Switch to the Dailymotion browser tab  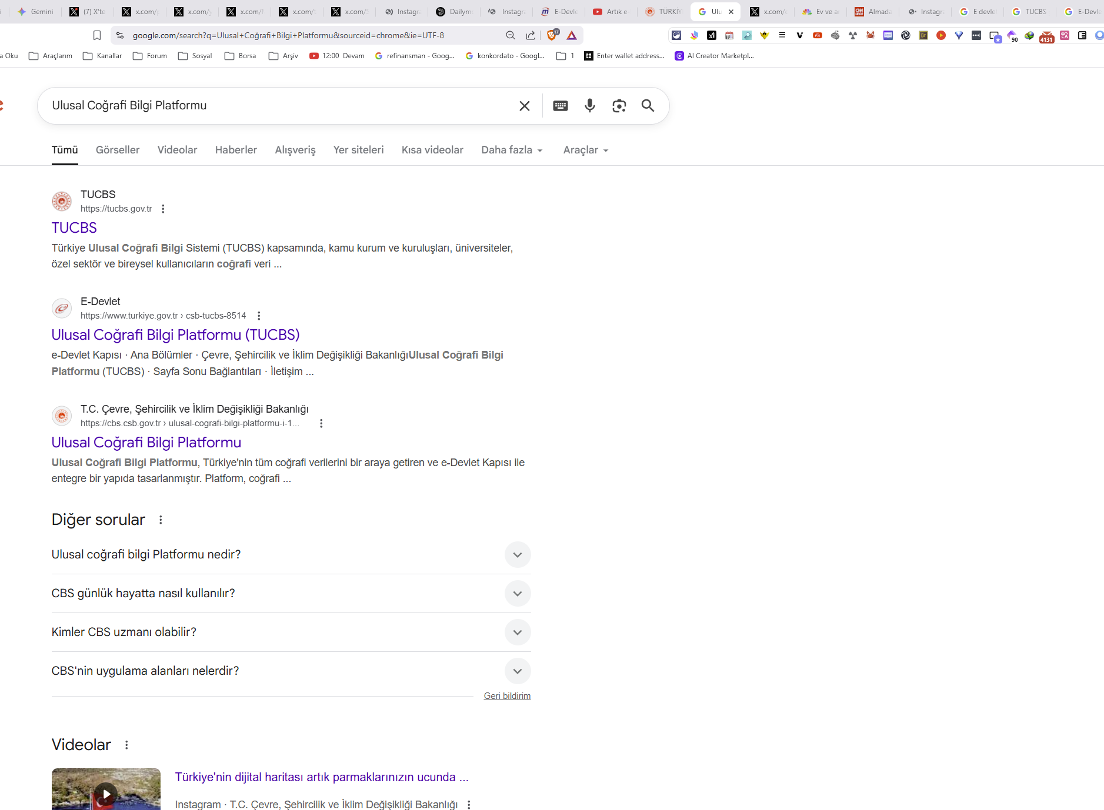coord(454,12)
